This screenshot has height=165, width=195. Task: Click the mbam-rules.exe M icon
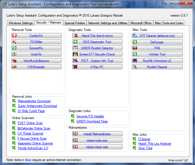coord(75,140)
